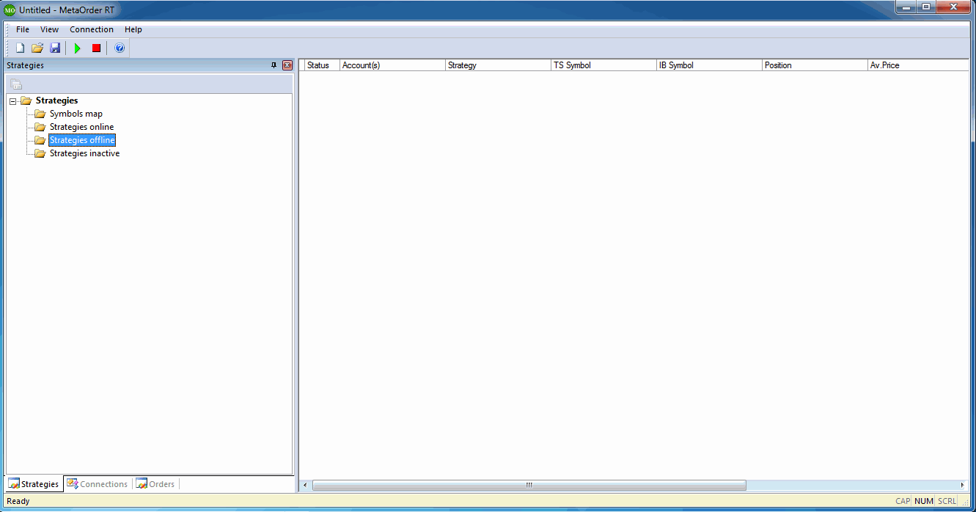Open the Connection menu

pos(92,29)
